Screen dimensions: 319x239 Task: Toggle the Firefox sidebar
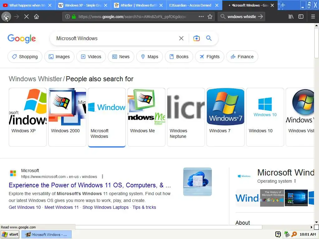point(301,17)
